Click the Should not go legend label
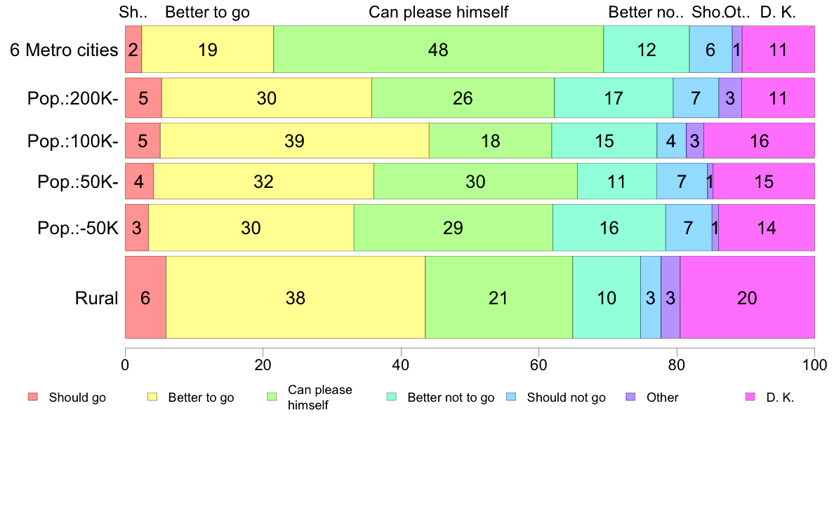 click(566, 398)
